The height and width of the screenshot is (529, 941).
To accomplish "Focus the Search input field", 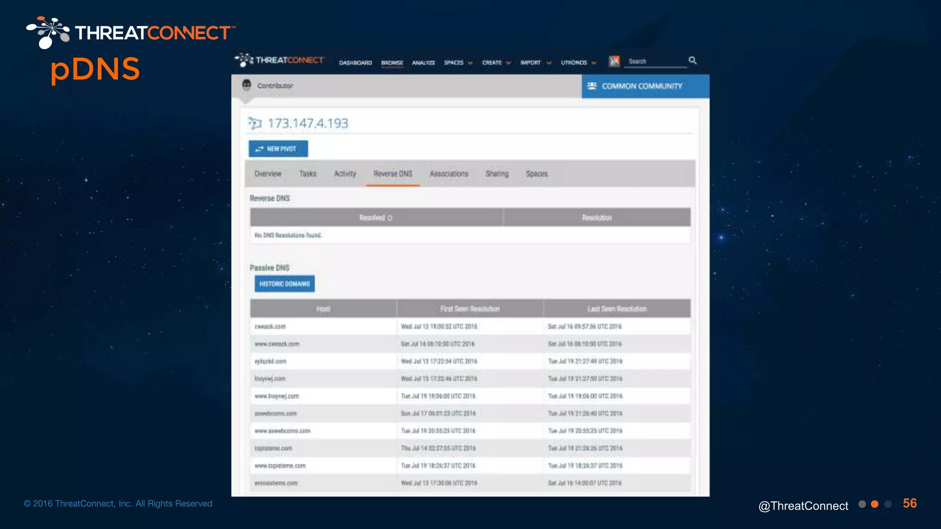I will [656, 62].
